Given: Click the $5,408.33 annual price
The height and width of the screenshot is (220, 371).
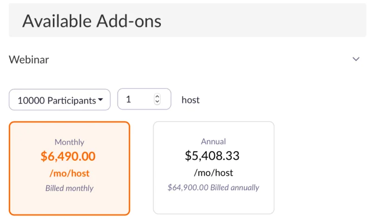Looking at the screenshot, I should pyautogui.click(x=212, y=155).
